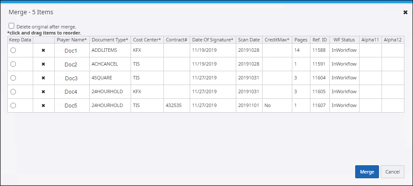Click the Document Type column header
Screen dimensions: 413x186
pyautogui.click(x=110, y=40)
